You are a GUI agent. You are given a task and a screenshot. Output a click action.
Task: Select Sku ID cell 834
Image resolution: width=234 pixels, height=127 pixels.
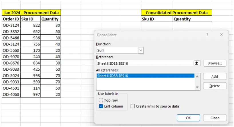pyautogui.click(x=30, y=63)
